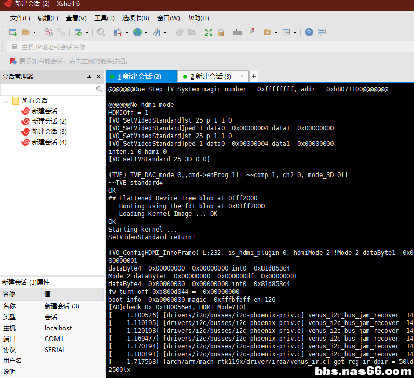Click the virtual keyboard icon
This screenshot has height=378, width=414.
pos(238,32)
